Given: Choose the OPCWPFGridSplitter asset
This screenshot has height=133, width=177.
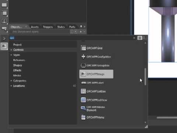Looking at the screenshot, I should (96, 57).
